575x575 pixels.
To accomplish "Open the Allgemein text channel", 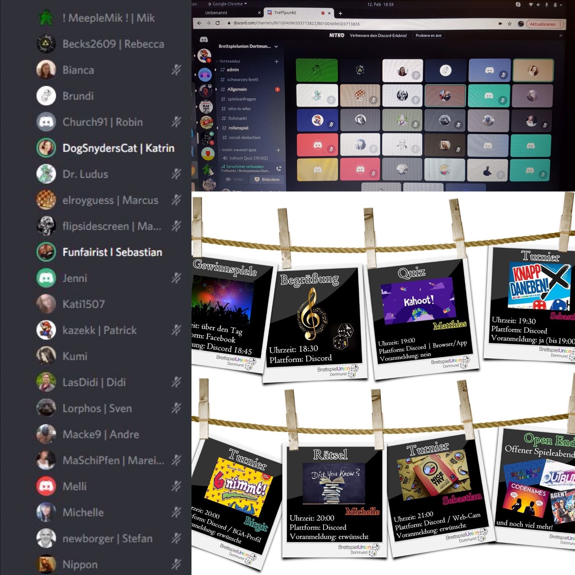I will pos(237,89).
